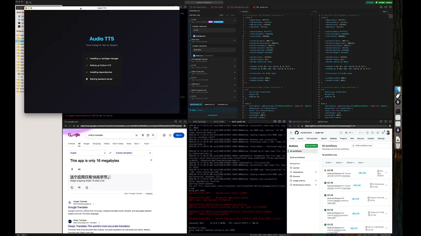Switch to Remotes (1) tab in git panel
Viewport: 421px width, 236px height.
[x=210, y=105]
